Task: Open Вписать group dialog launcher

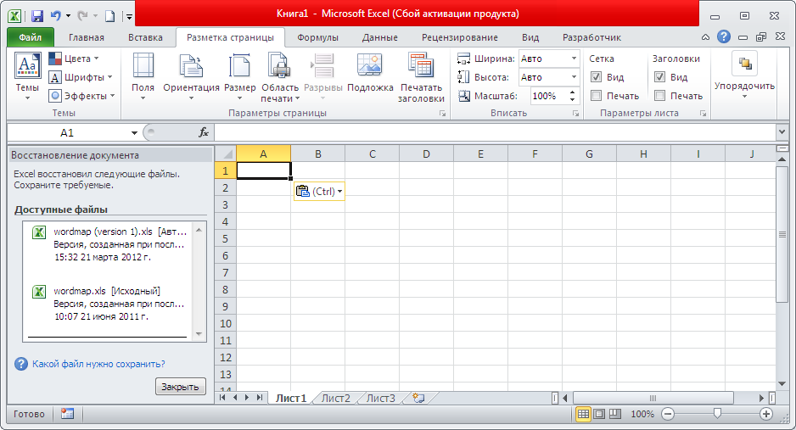Action: tap(575, 114)
